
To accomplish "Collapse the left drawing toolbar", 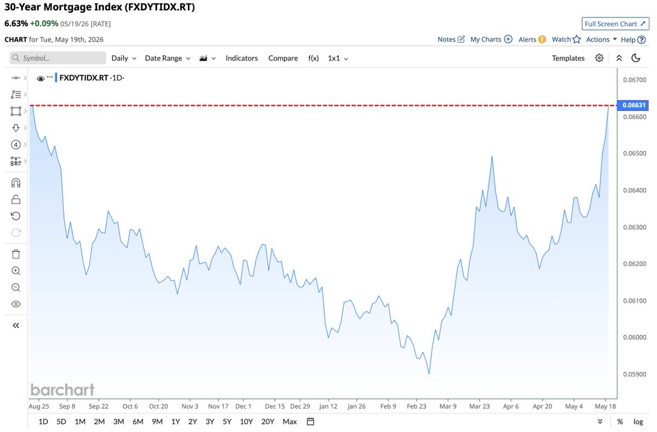I will tap(15, 325).
